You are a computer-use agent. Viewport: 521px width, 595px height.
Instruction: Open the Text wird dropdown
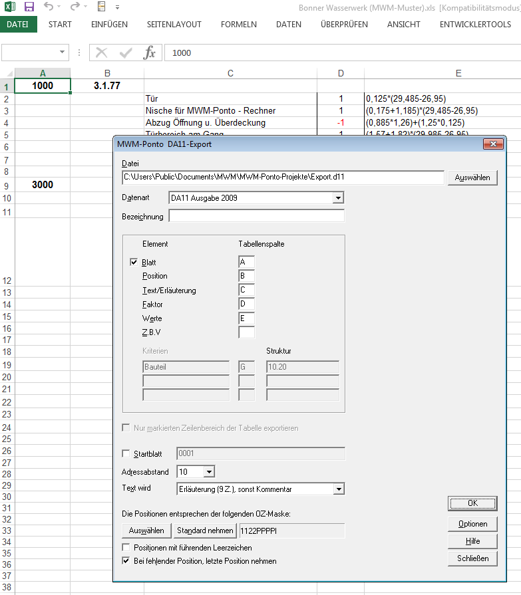[x=338, y=489]
